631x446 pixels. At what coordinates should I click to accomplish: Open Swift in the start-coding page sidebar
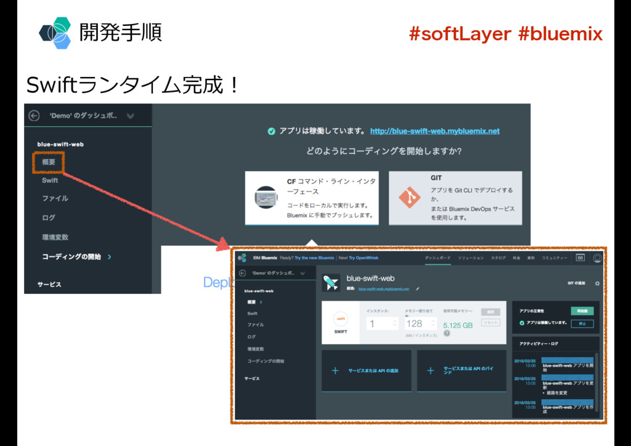50,180
